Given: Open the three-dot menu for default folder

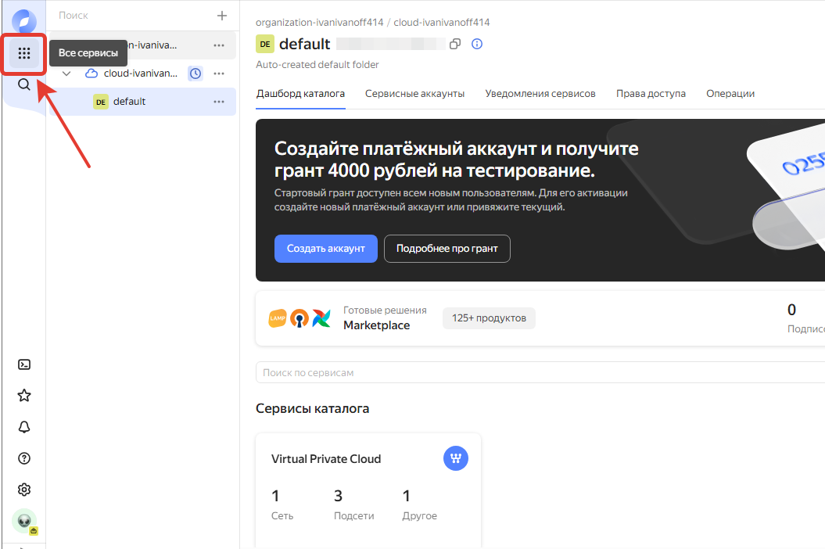Looking at the screenshot, I should click(219, 102).
